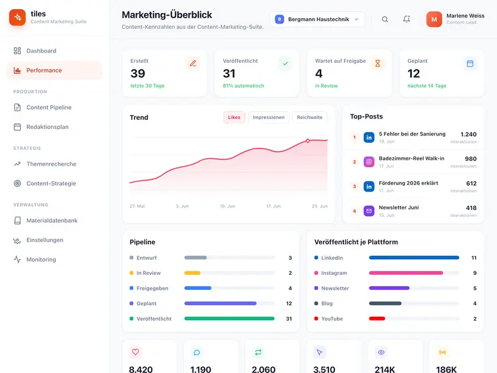Click mail icon of Newsletter Juni post
Screen dimensions: 497x373
[369, 211]
